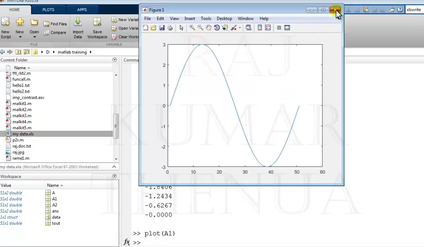Switch to the APPS ribbon tab

82,10
